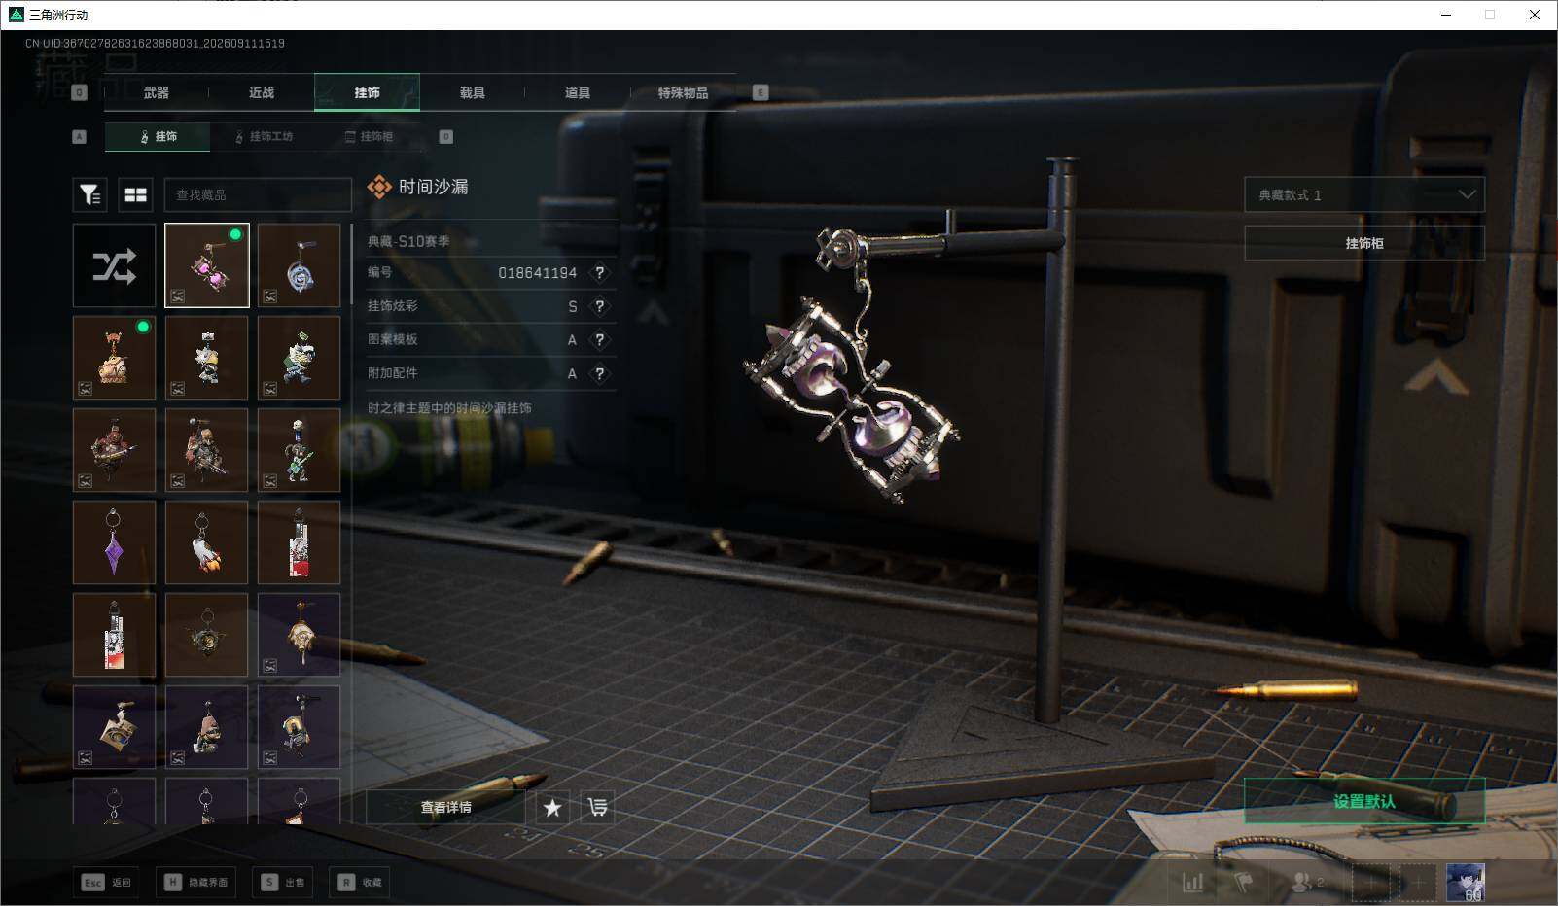Click the help icon beside 编号
The image size is (1558, 906).
tap(600, 273)
